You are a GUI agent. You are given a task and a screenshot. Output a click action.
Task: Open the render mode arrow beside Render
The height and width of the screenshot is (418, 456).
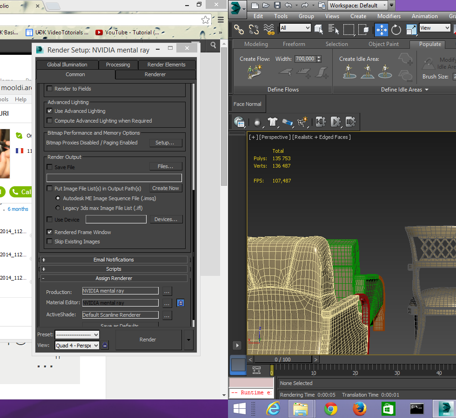point(188,340)
